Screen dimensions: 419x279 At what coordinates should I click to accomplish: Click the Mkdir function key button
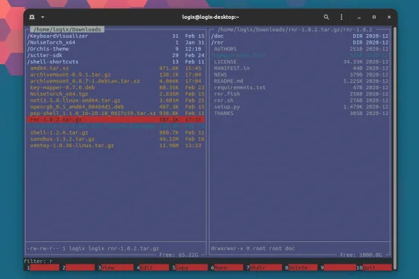point(265,267)
